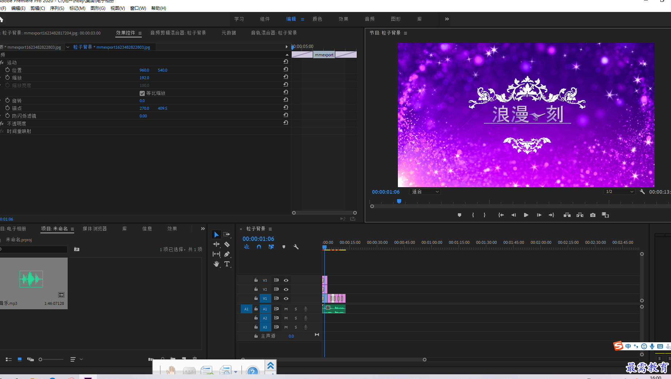Reset the Scale parameter

click(286, 77)
